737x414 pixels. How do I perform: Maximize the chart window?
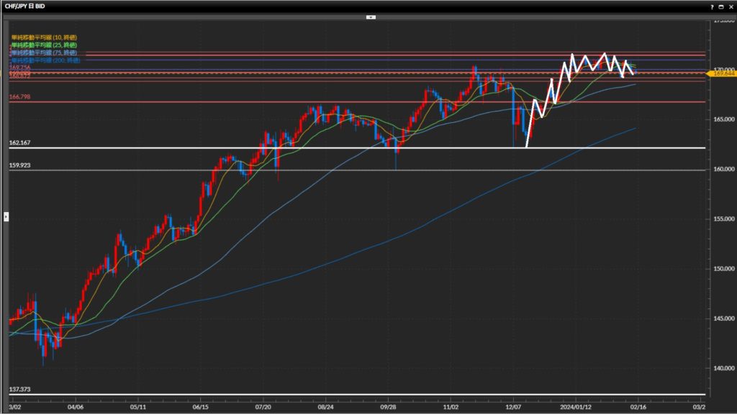point(721,6)
